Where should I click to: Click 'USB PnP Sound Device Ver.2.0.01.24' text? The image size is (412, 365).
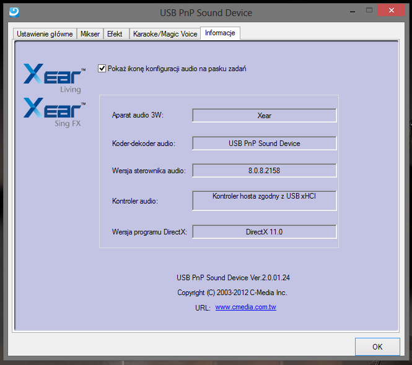[x=233, y=278]
